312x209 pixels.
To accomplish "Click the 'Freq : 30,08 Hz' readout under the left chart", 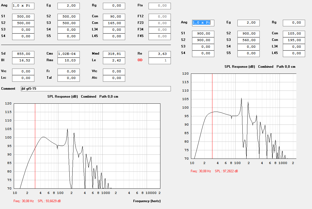I will tap(23, 201).
